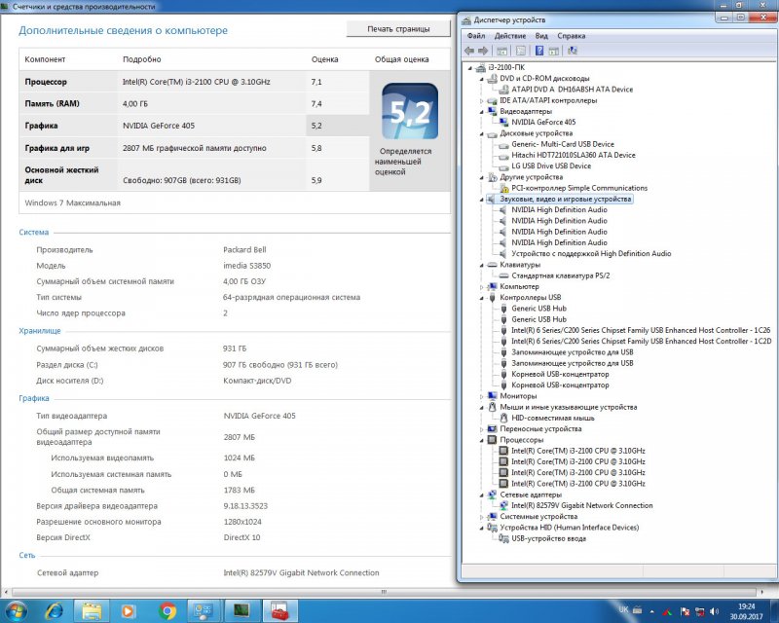The image size is (779, 623).
Task: Select NVIDIA GeForce 405 under Видеоадаптеры
Action: [x=542, y=122]
